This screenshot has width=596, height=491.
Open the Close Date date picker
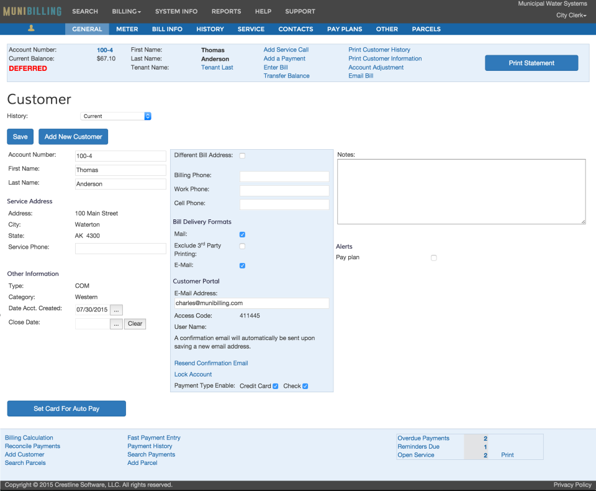coord(116,323)
